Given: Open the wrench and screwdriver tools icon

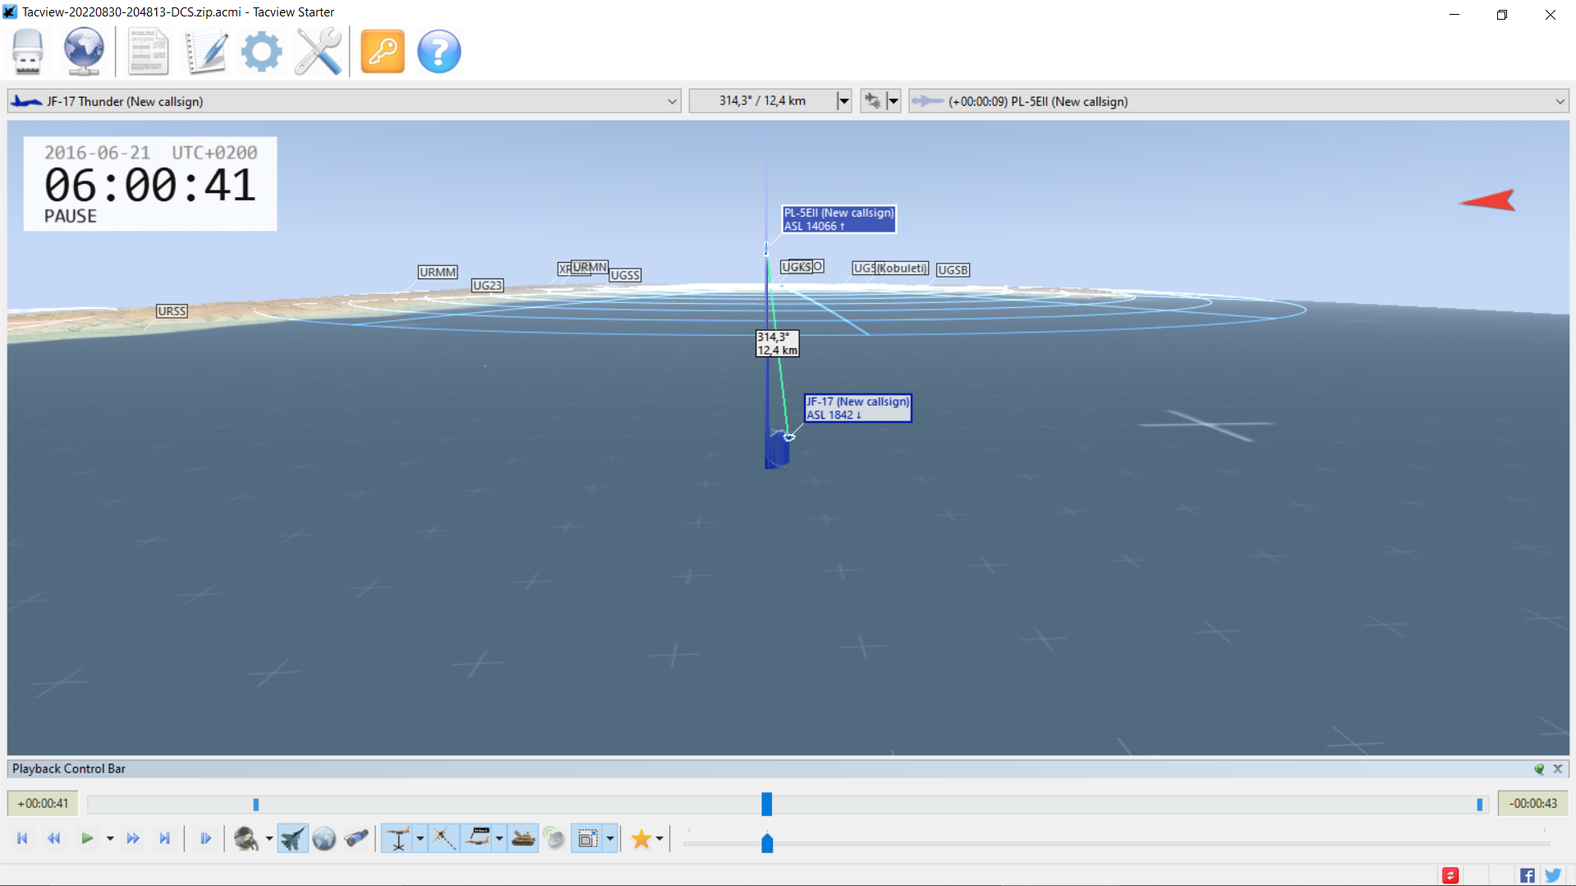Looking at the screenshot, I should click(x=318, y=52).
